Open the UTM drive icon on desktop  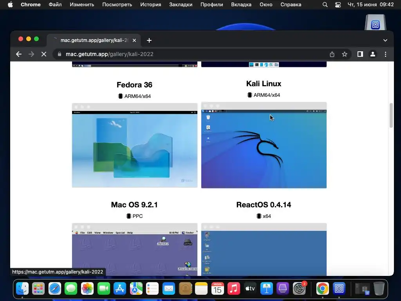tap(375, 22)
